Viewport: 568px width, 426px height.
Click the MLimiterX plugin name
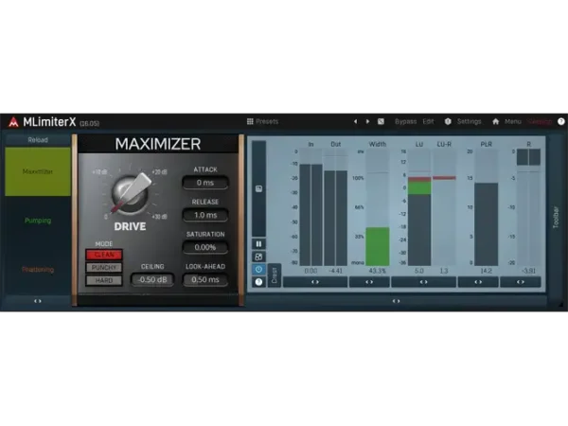49,122
